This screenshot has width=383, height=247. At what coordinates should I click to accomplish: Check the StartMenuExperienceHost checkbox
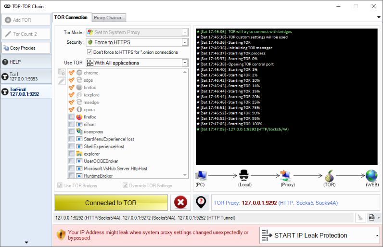[72, 139]
